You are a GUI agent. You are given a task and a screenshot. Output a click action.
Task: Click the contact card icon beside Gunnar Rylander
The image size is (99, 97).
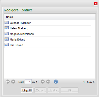coord(7,22)
